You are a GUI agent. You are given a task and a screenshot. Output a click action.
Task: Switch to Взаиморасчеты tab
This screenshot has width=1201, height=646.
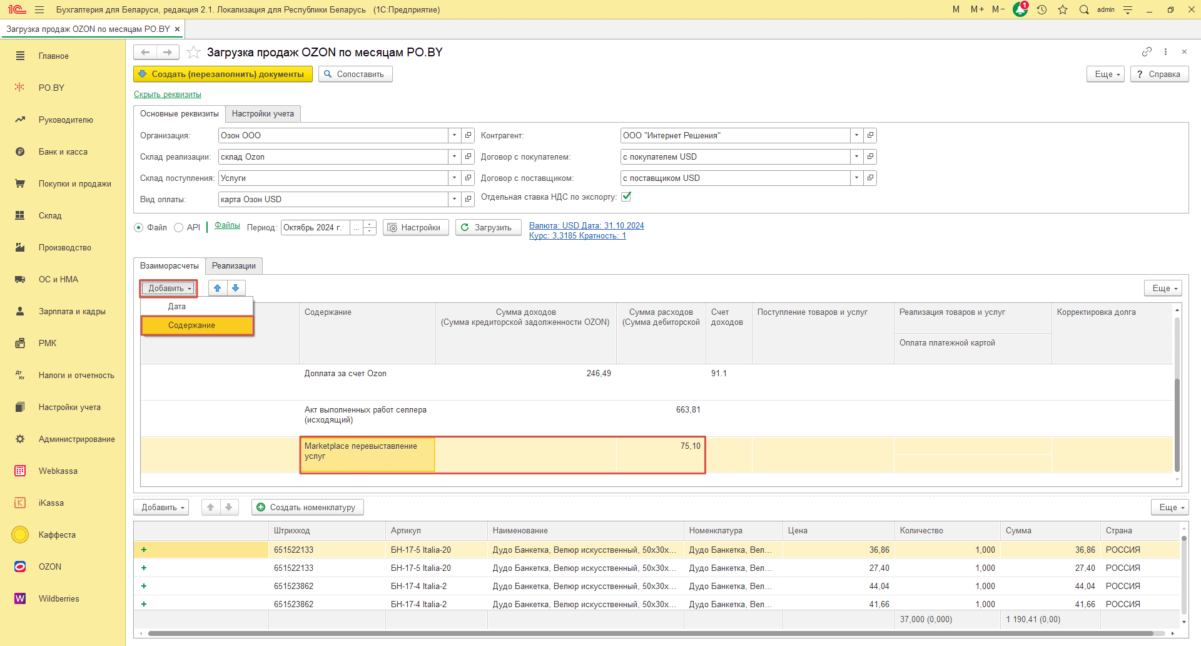[170, 265]
